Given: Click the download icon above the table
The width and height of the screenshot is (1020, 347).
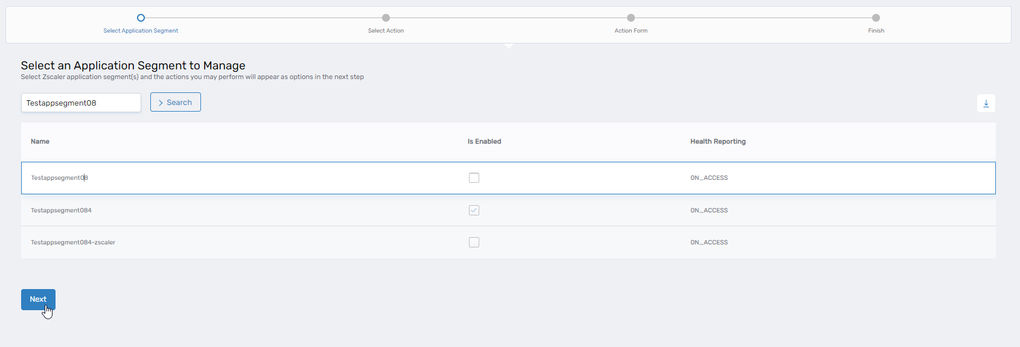Looking at the screenshot, I should (986, 103).
